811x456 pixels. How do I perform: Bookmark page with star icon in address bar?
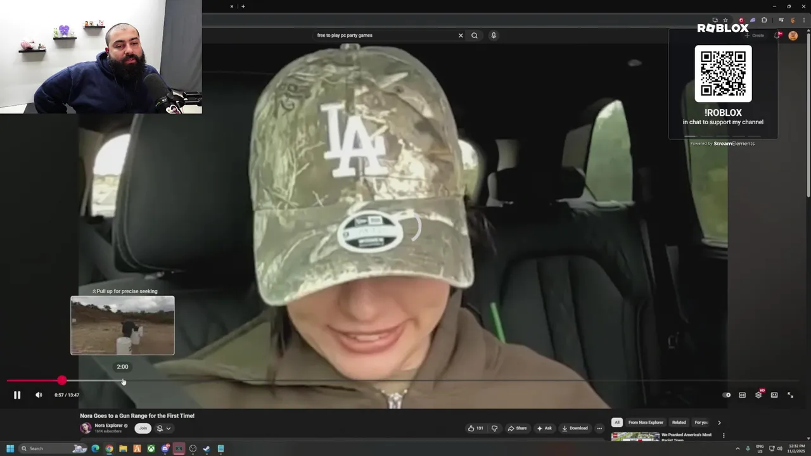pos(725,20)
